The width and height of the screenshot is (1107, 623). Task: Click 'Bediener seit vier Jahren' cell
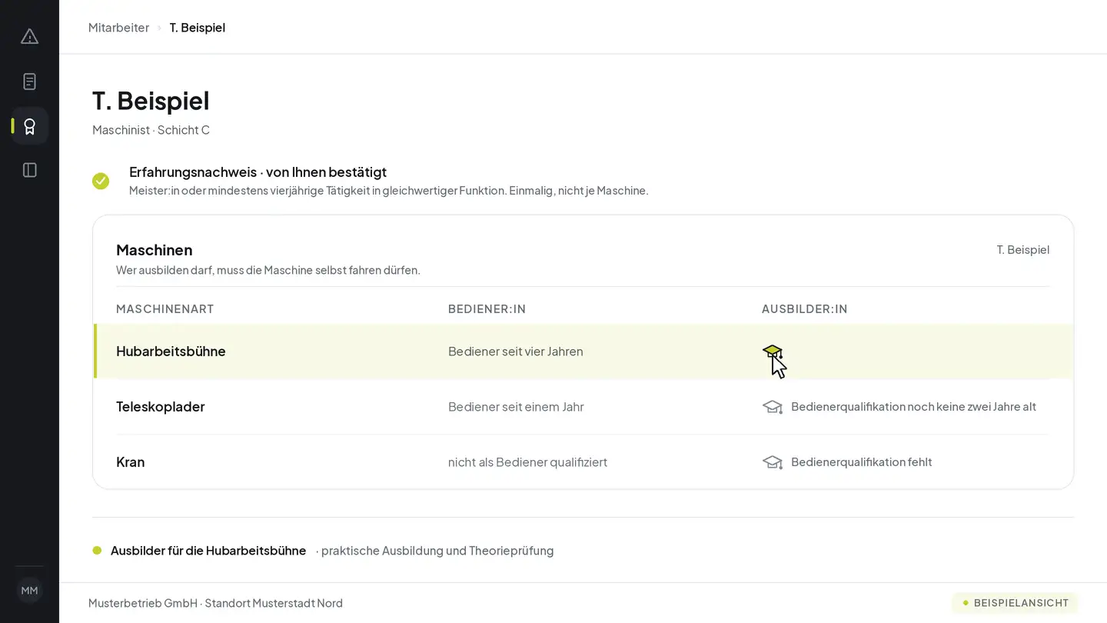pos(516,351)
